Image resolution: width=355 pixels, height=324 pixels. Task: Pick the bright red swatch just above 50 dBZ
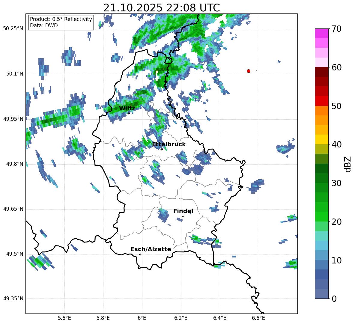(x=321, y=101)
